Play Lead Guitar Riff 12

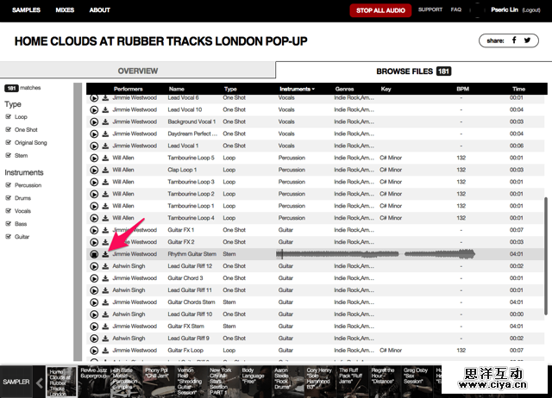tap(94, 266)
